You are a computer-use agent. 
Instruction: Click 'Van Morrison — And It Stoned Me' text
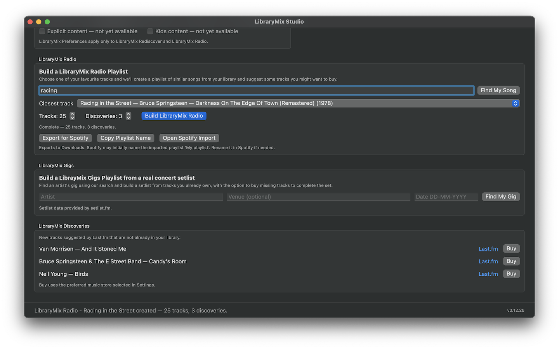(83, 249)
